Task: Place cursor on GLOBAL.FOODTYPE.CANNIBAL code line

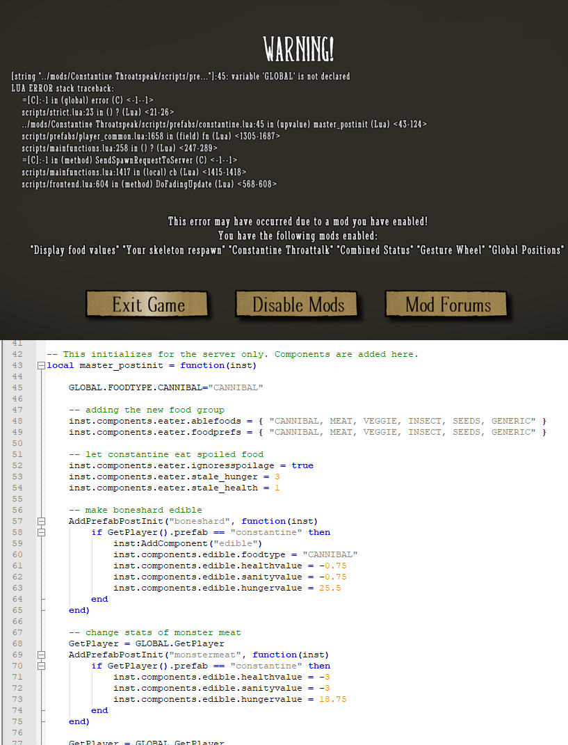Action: pyautogui.click(x=165, y=387)
